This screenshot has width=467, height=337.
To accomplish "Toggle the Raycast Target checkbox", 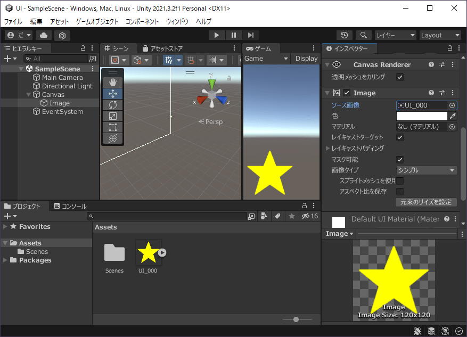I will [x=400, y=137].
